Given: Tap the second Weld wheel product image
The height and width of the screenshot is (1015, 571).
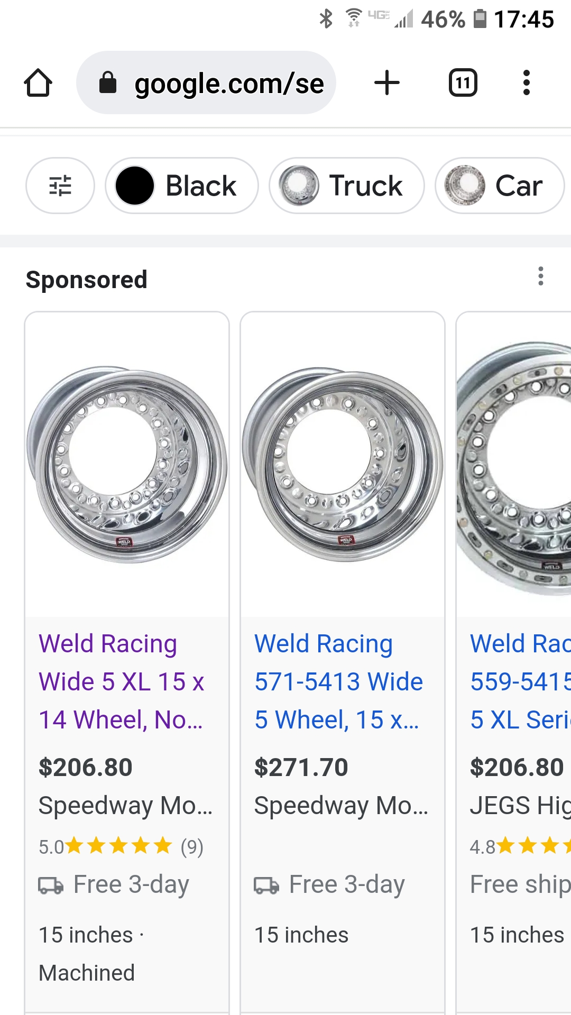Looking at the screenshot, I should coord(343,465).
